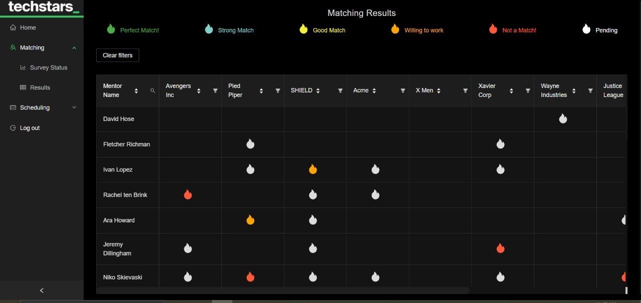Click the orange Willing to work legend flame
This screenshot has height=303, width=641.
click(395, 29)
